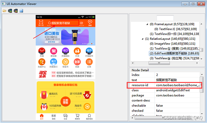
Task: Tap the 送10元话费 offer
Action: [81, 95]
